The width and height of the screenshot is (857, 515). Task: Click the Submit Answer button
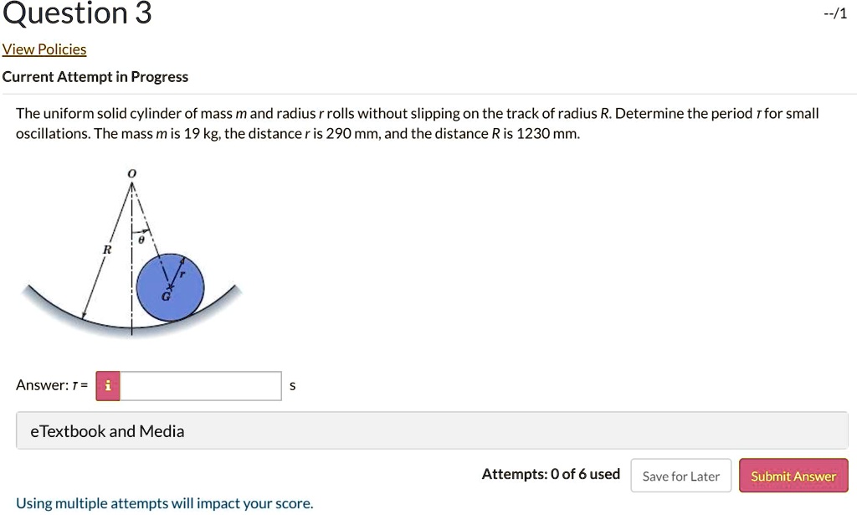(793, 476)
